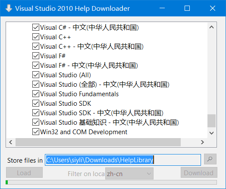
Task: Click the magnifier browse folder button
Action: [210, 159]
